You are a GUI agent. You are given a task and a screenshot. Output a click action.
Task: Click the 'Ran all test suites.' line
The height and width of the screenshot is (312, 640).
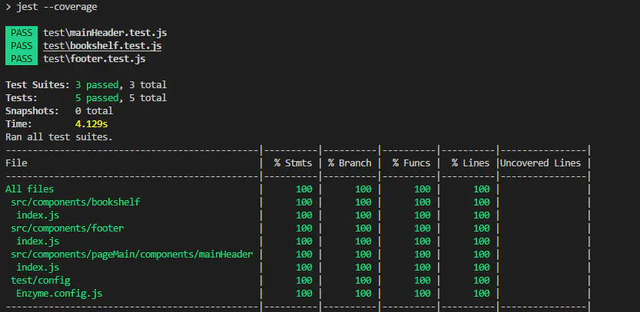pos(58,137)
